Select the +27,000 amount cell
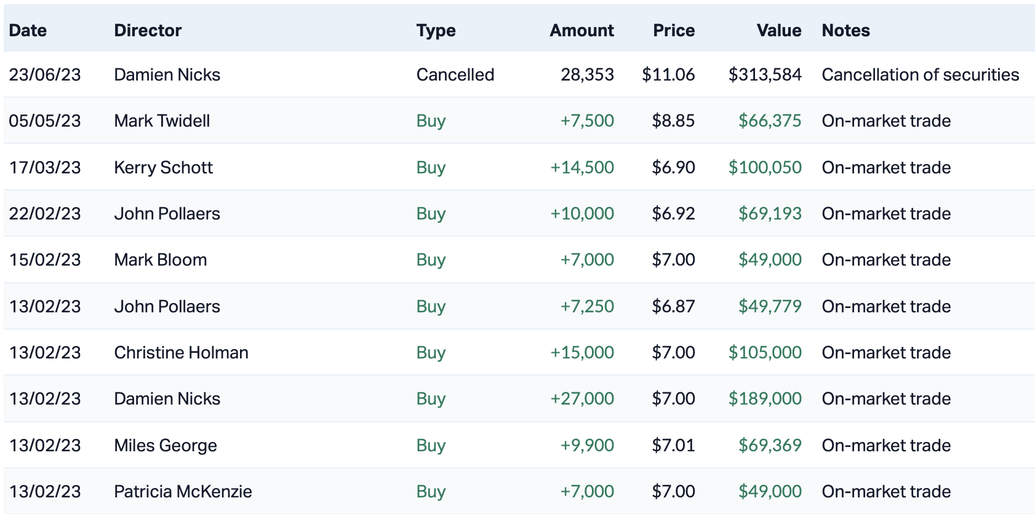1035x514 pixels. pyautogui.click(x=581, y=398)
